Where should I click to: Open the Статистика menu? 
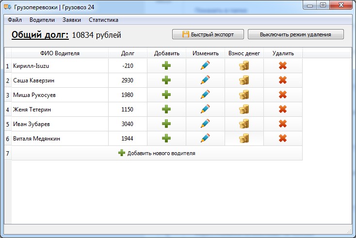click(103, 20)
